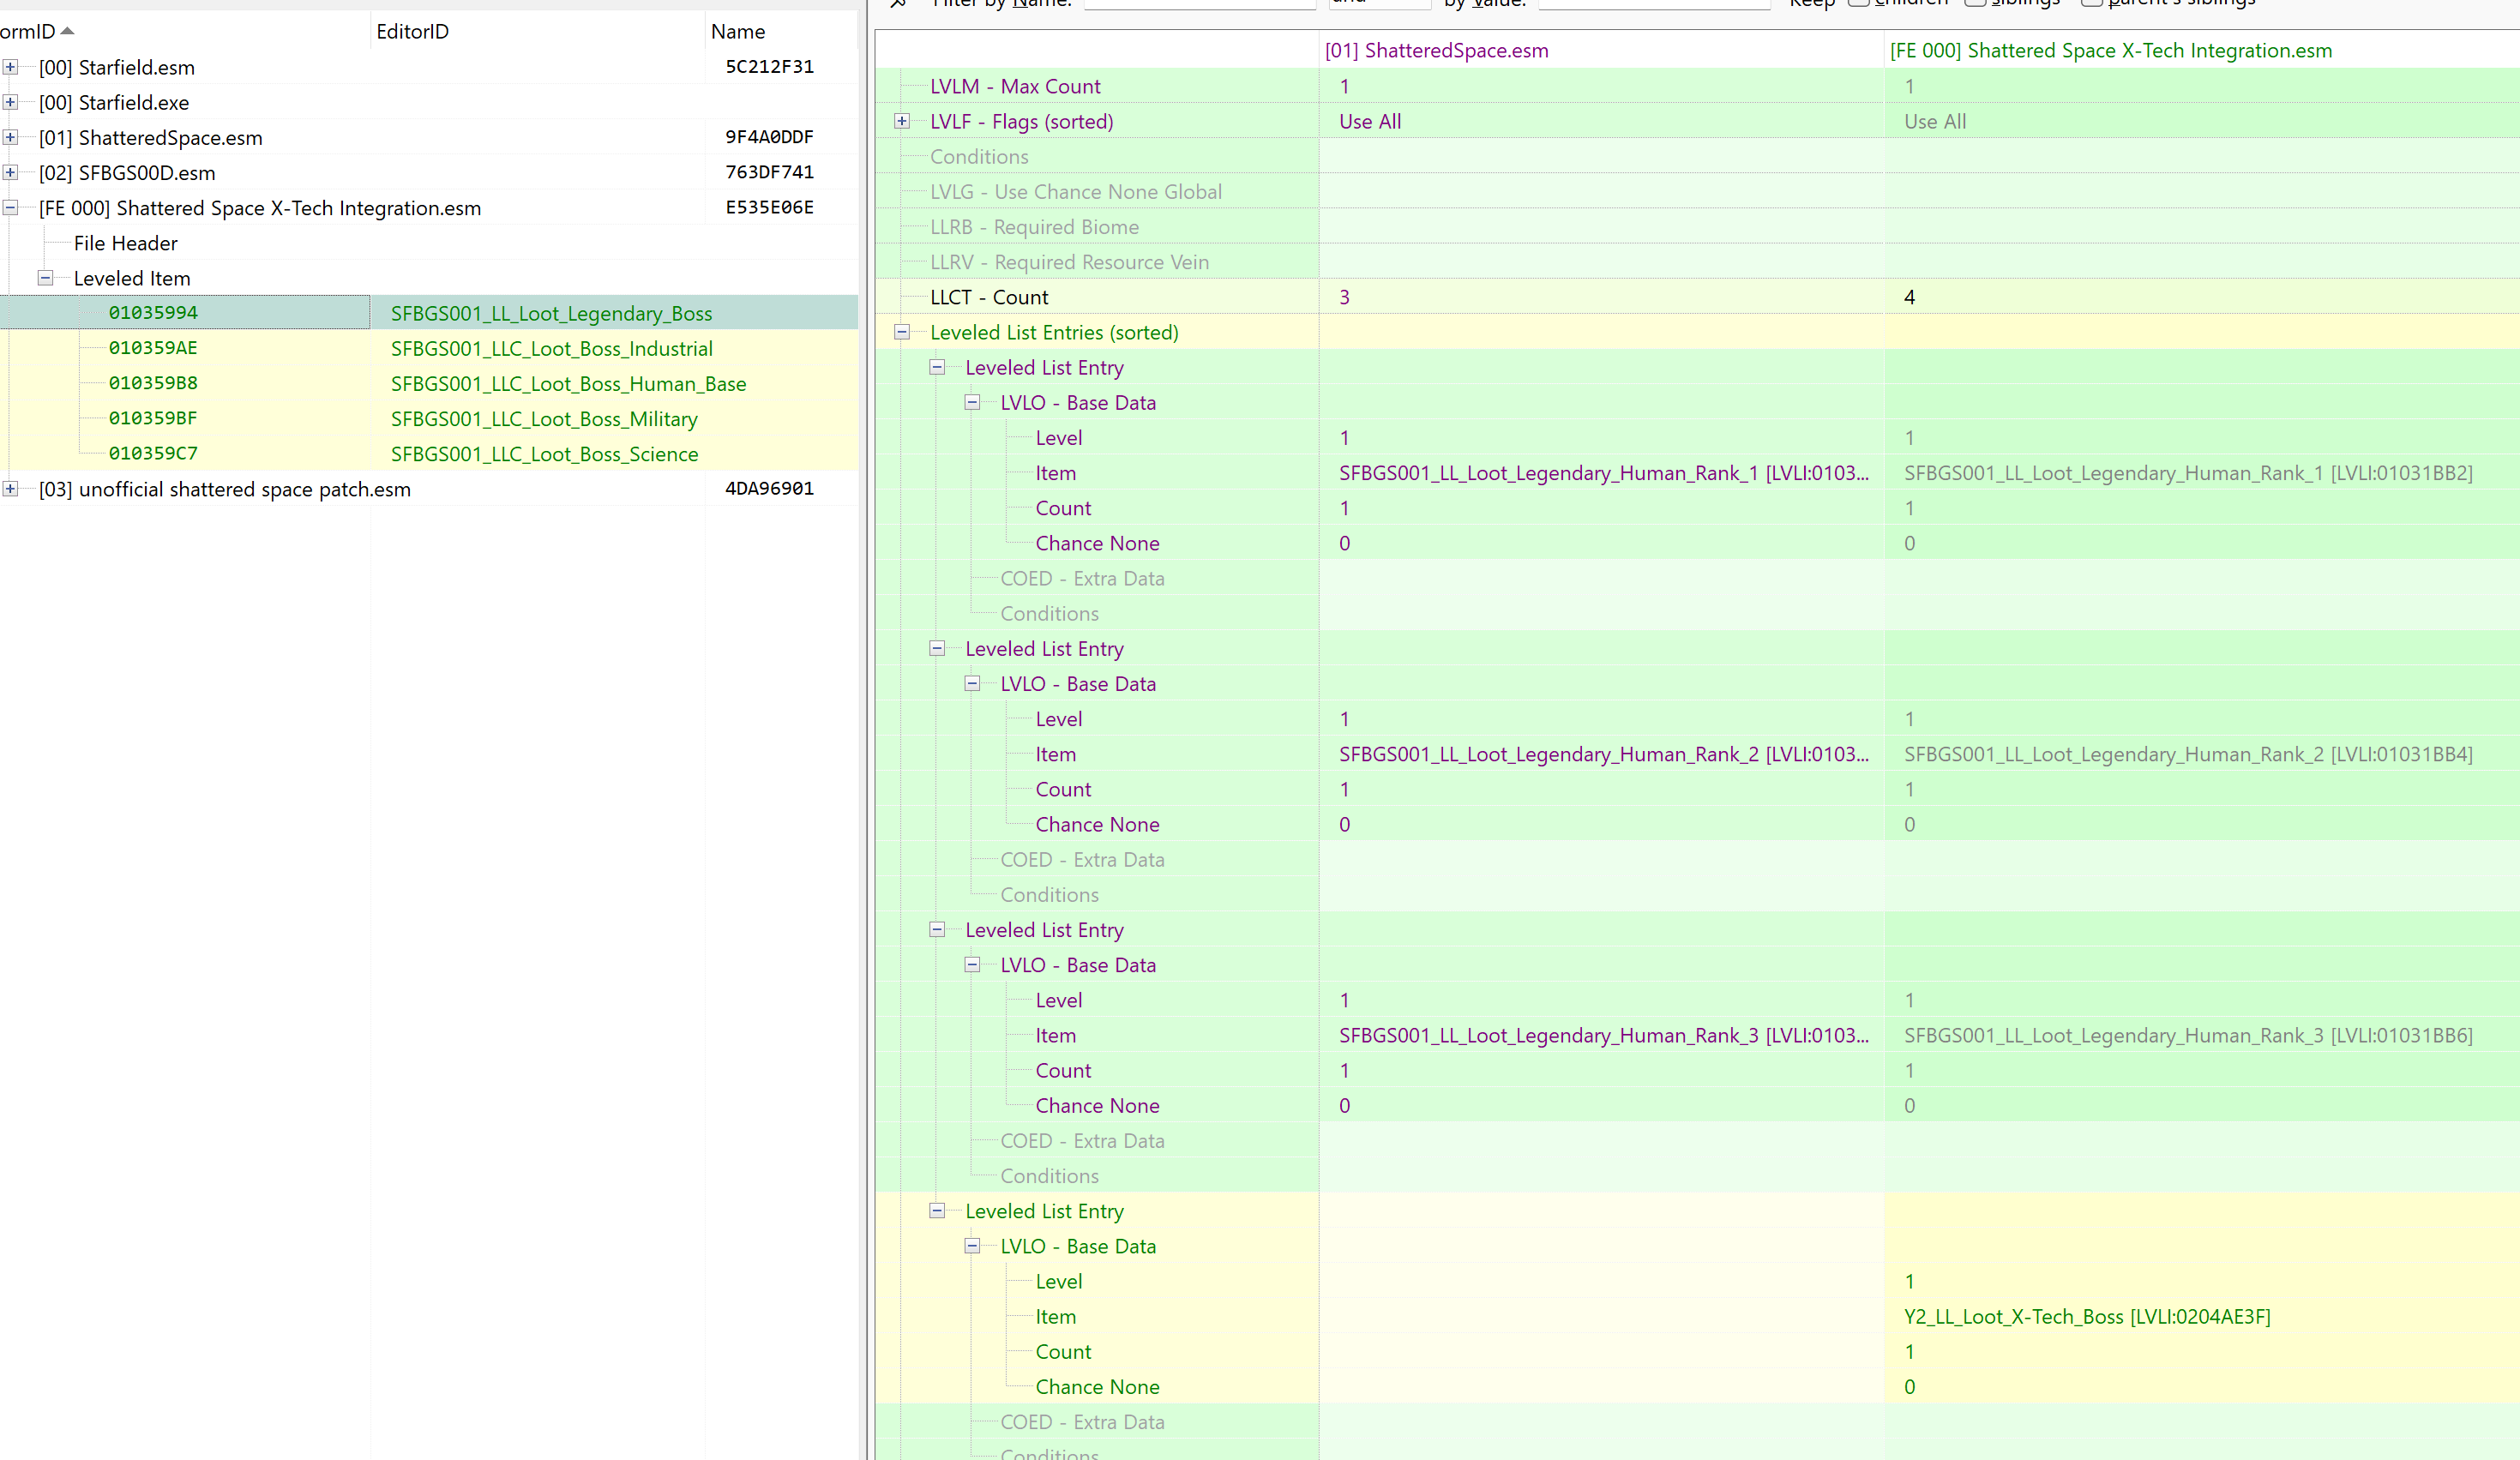Collapse LVLO - Base Data of Human_Rank_3 entry
Image resolution: width=2520 pixels, height=1460 pixels.
[972, 965]
